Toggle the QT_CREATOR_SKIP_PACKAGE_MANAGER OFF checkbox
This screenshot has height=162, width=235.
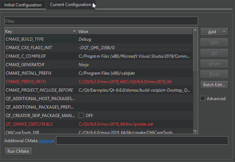coord(81,116)
